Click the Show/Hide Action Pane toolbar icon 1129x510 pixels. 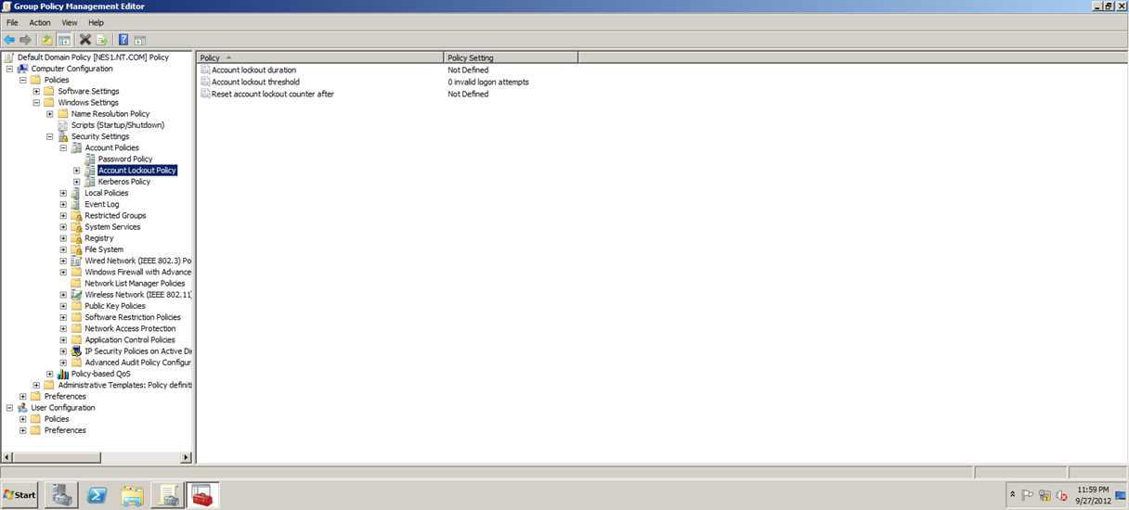(140, 40)
